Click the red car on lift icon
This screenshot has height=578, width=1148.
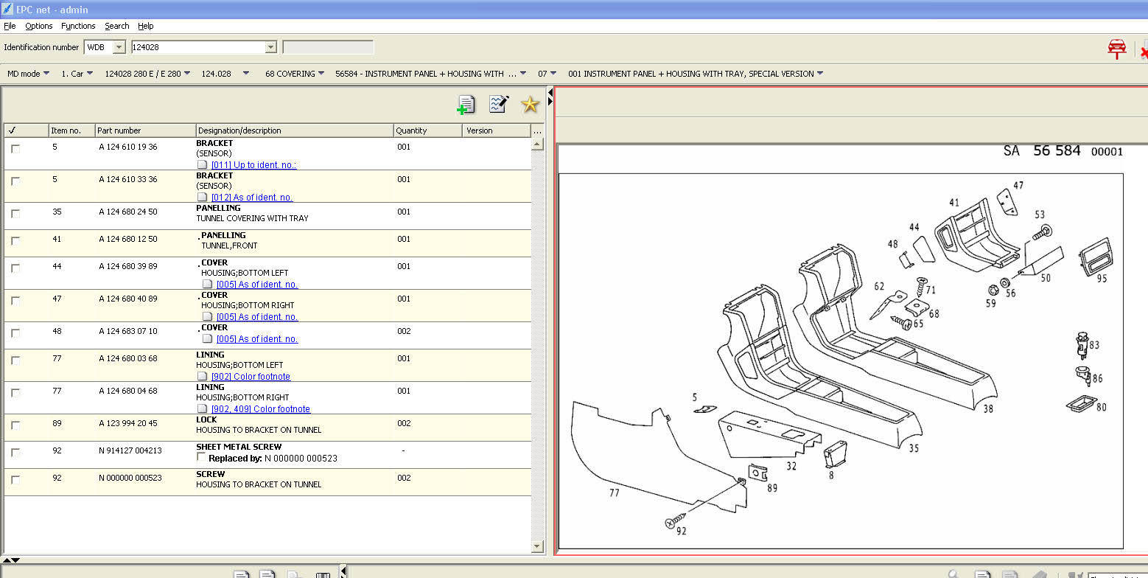click(1117, 49)
